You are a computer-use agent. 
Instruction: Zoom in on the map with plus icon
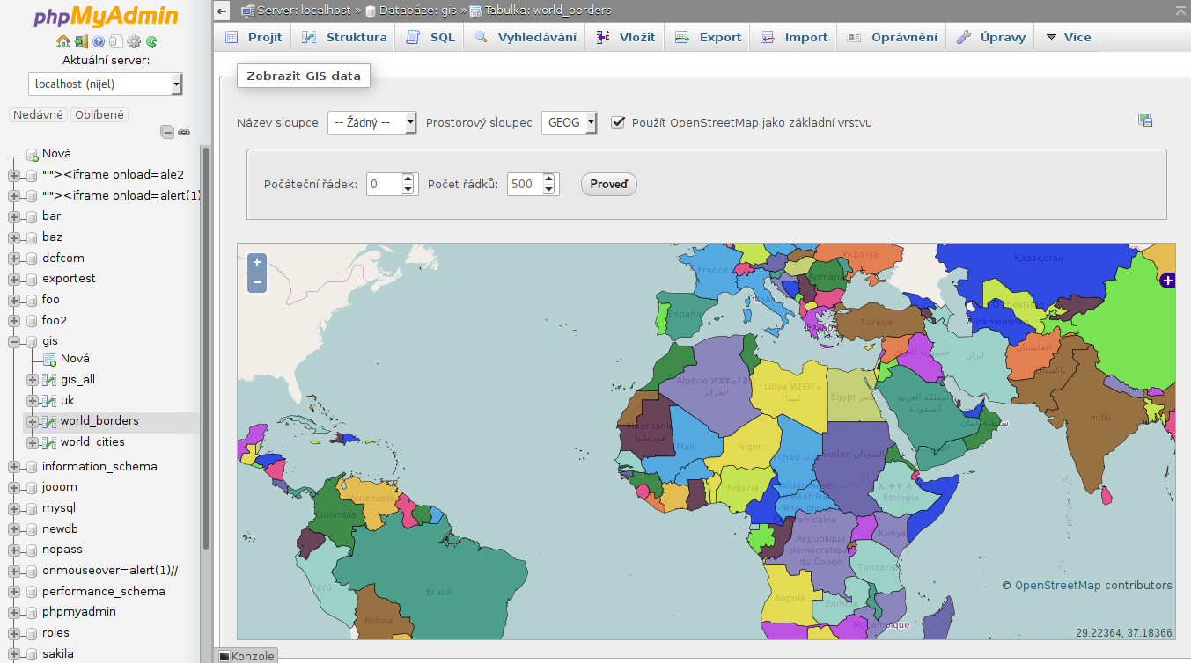tap(256, 262)
